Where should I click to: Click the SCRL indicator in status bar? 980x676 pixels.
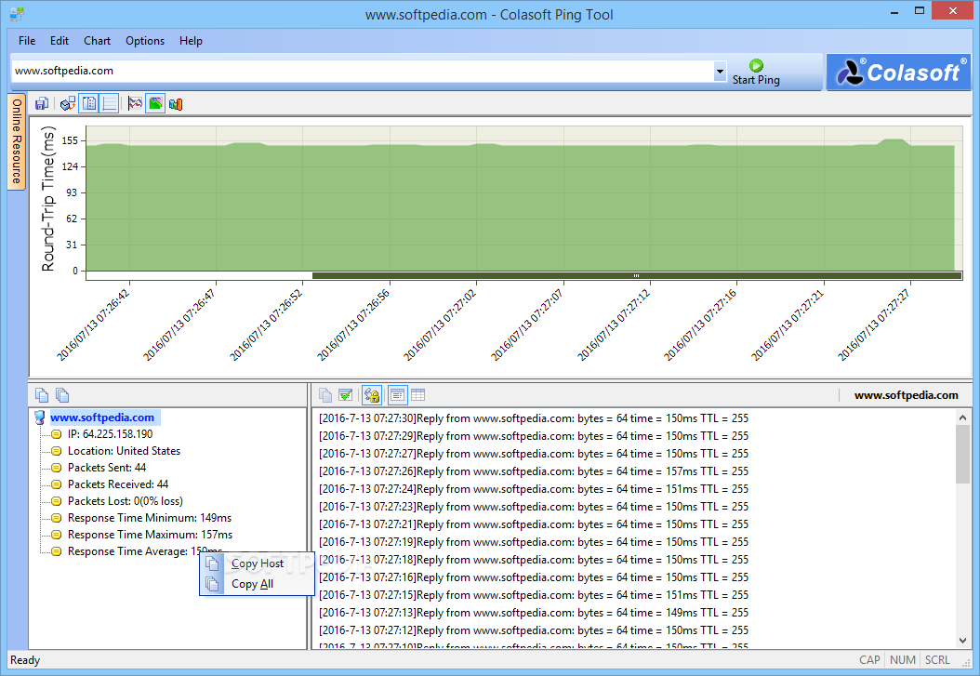pos(937,660)
